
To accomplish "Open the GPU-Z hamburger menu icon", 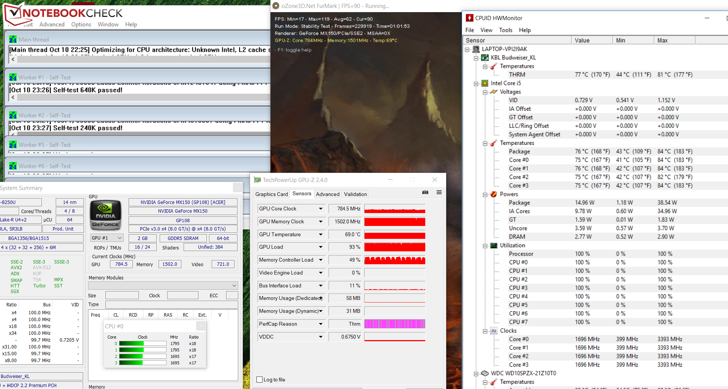I will [x=439, y=192].
